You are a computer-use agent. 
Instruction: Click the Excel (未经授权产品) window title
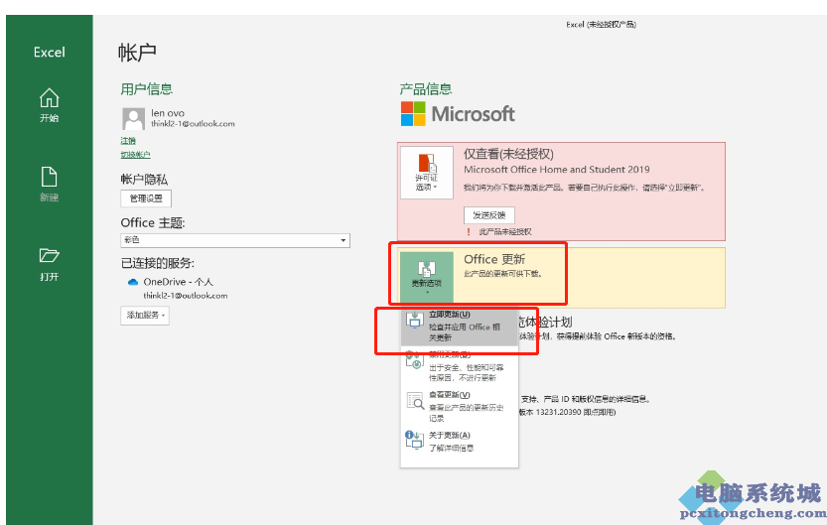(x=602, y=24)
